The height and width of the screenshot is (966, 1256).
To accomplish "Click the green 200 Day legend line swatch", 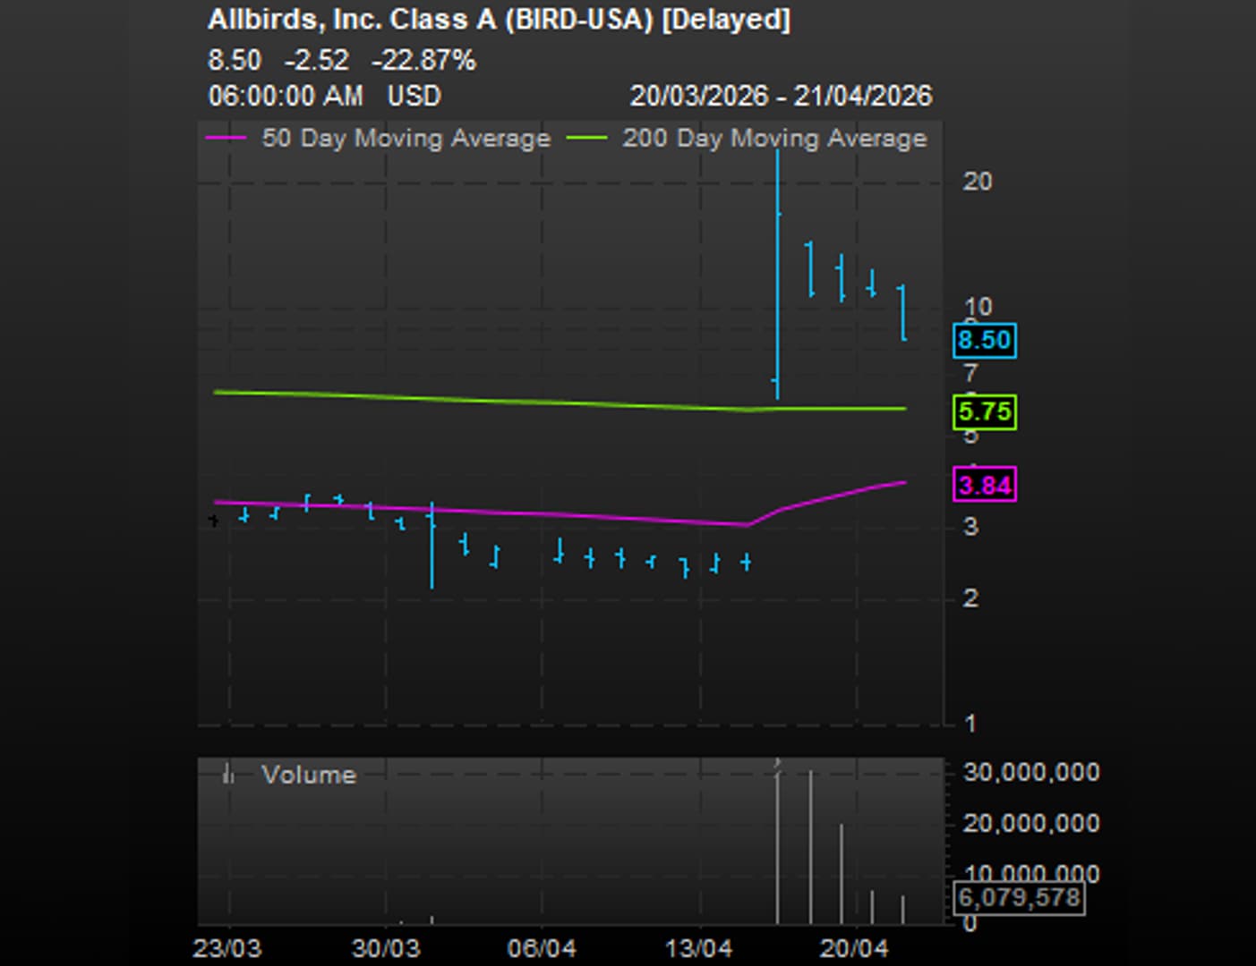I will point(587,138).
